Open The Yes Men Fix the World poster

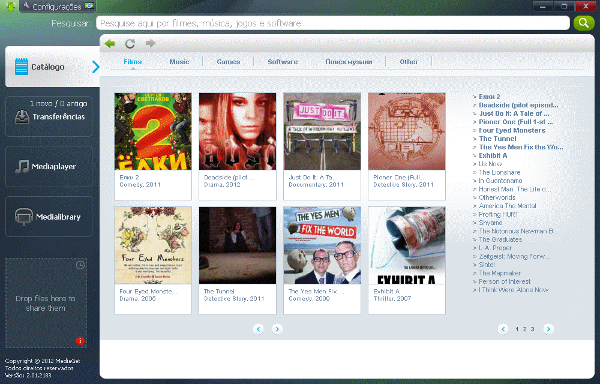(322, 245)
